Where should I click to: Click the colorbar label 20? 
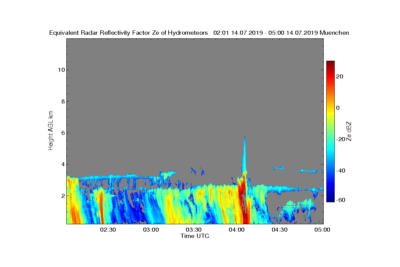click(340, 76)
